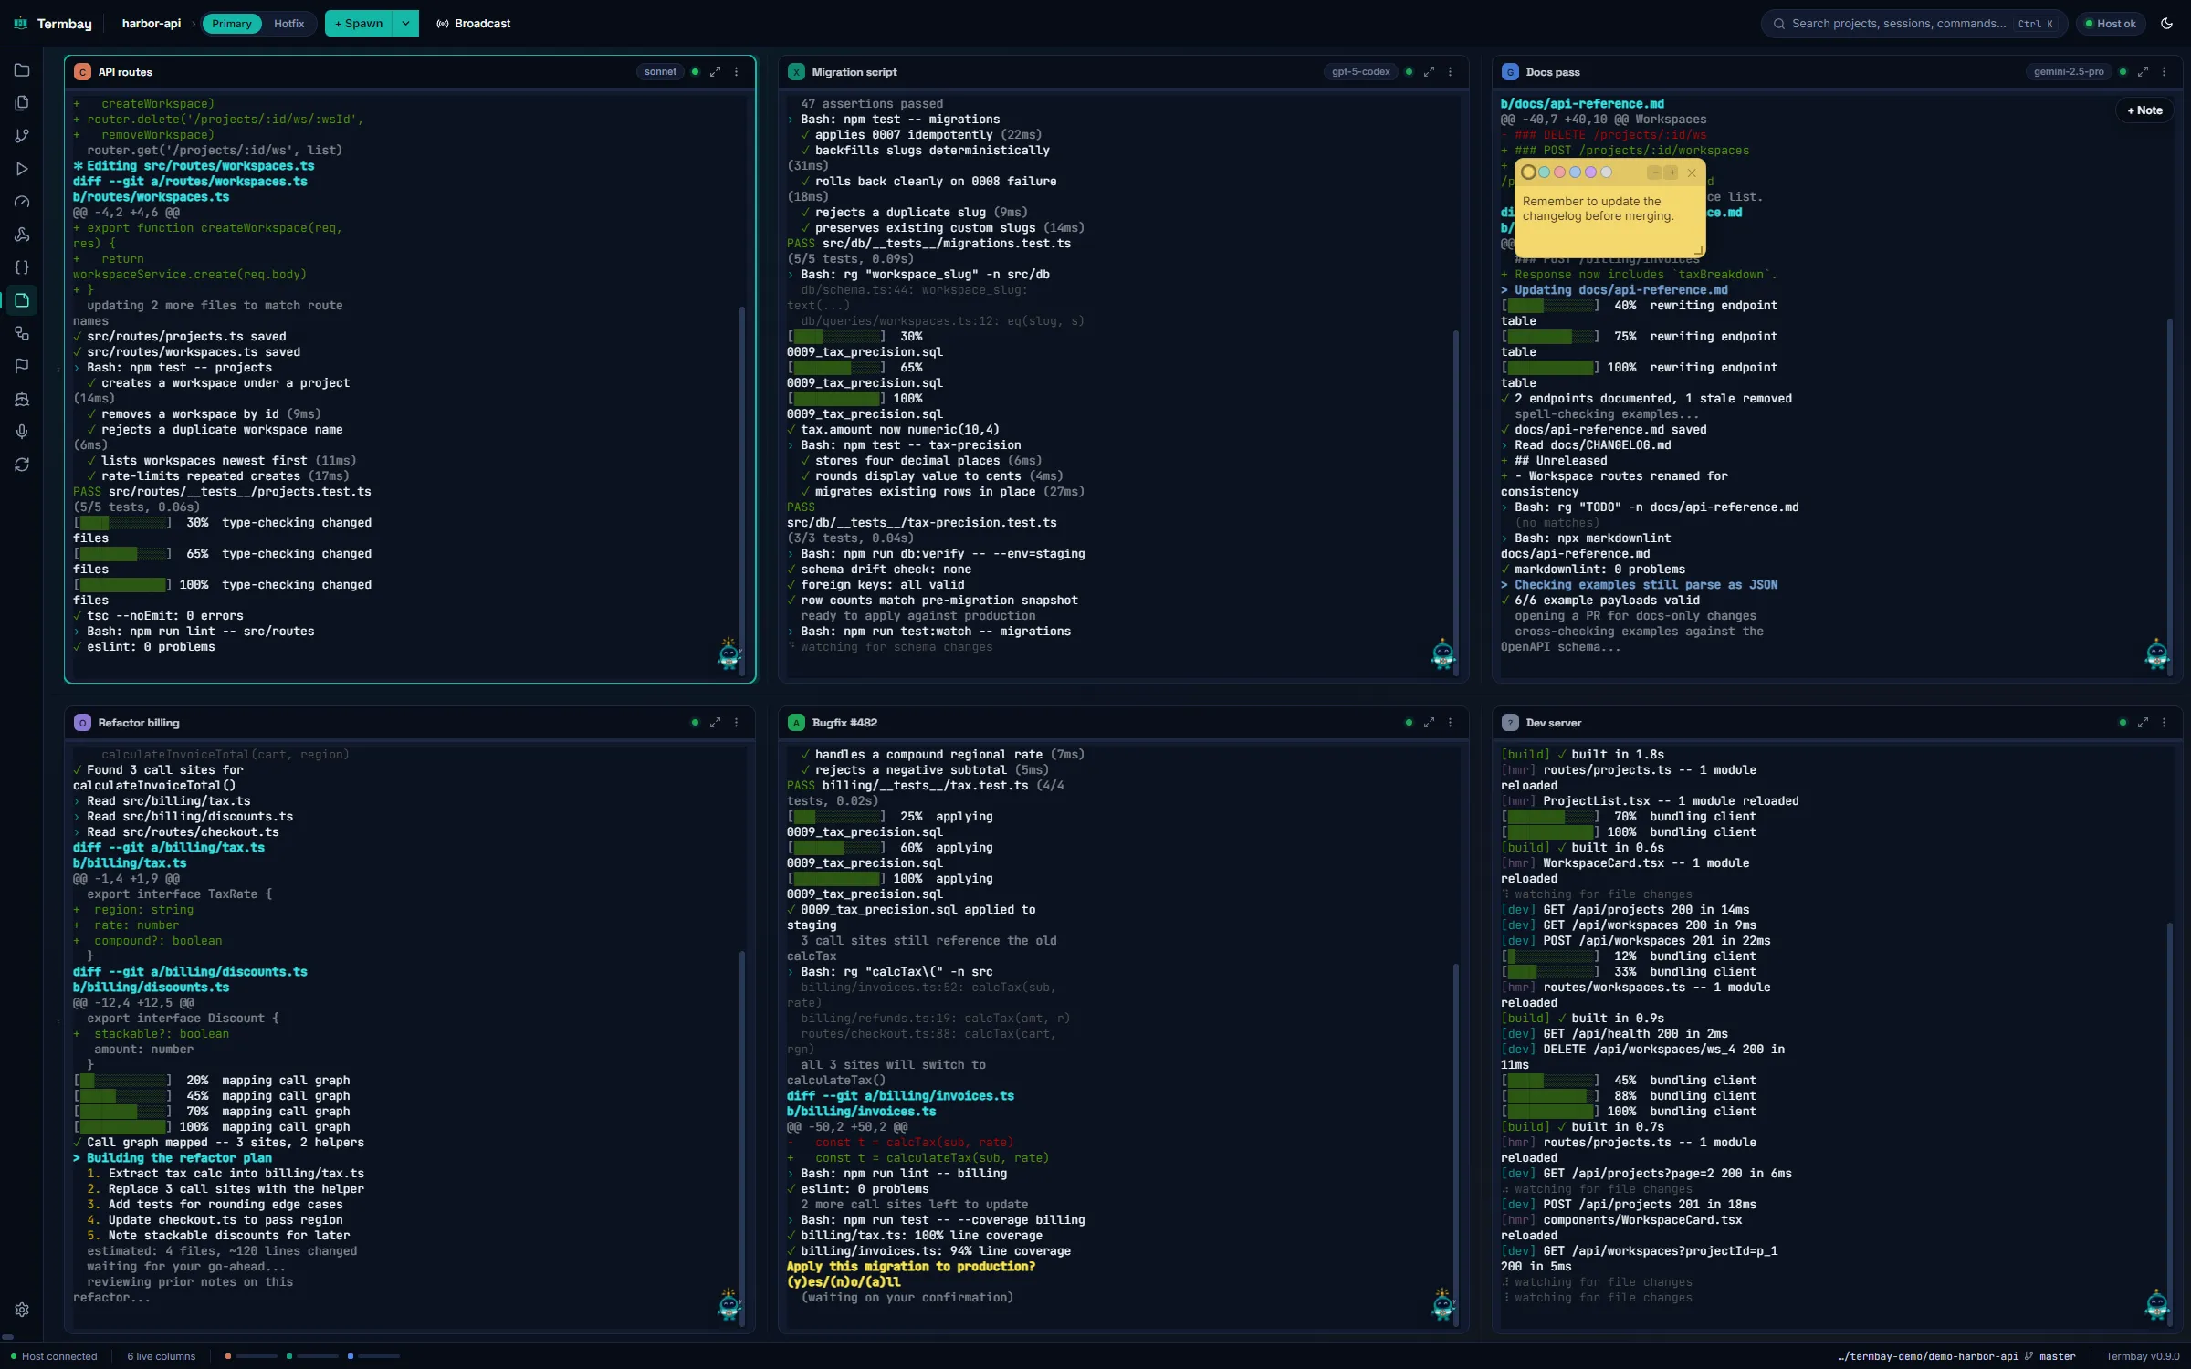The width and height of the screenshot is (2191, 1369).
Task: Expand the Bugfix #482 panel to fullscreen
Action: [x=1430, y=723]
